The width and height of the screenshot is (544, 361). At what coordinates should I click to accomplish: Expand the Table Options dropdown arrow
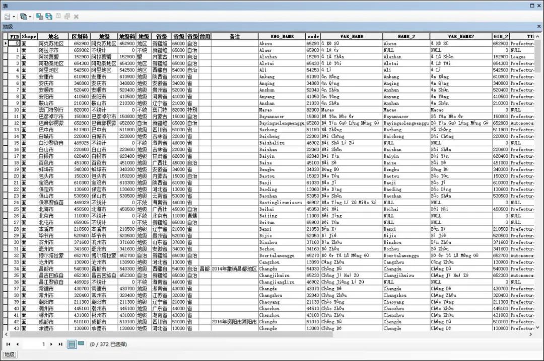14,17
